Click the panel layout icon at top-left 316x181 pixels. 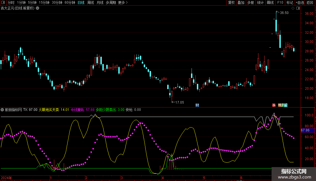3,3
